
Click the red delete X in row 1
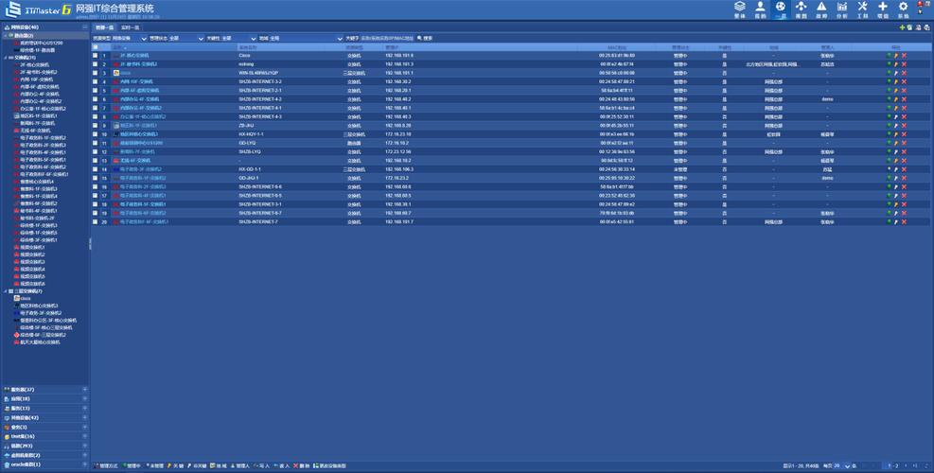[904, 56]
